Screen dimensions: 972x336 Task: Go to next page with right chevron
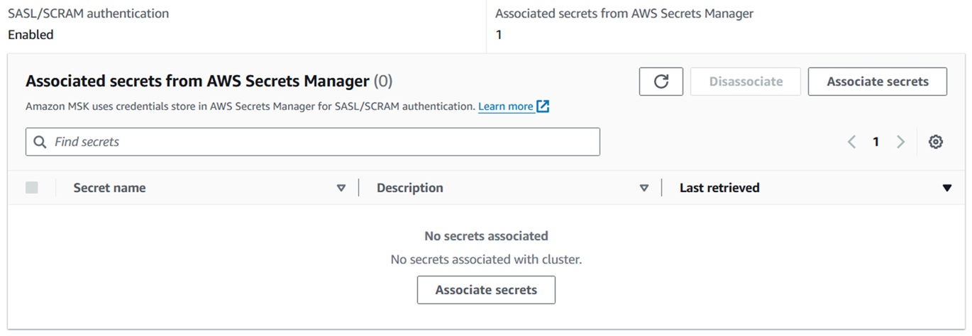pyautogui.click(x=900, y=142)
